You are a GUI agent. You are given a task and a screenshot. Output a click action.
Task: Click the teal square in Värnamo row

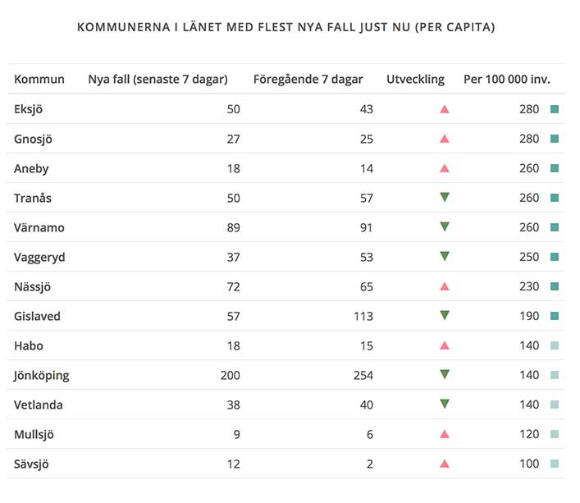pos(555,227)
